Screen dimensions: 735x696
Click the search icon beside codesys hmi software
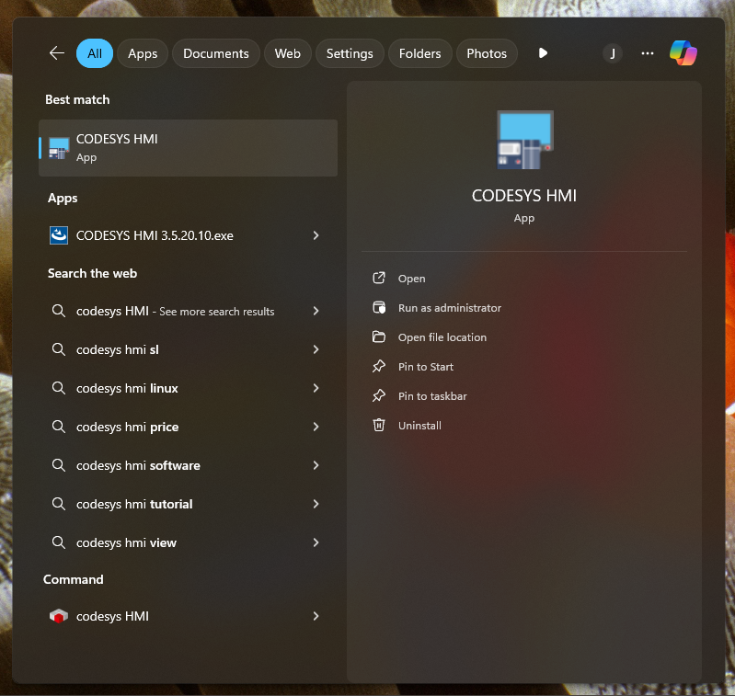[x=59, y=465]
